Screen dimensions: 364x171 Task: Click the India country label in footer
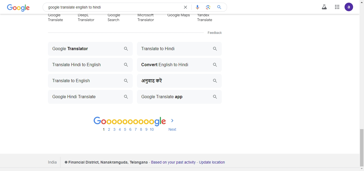coord(52,162)
